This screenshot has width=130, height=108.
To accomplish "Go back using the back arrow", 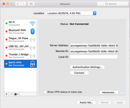I will (x=18, y=4).
